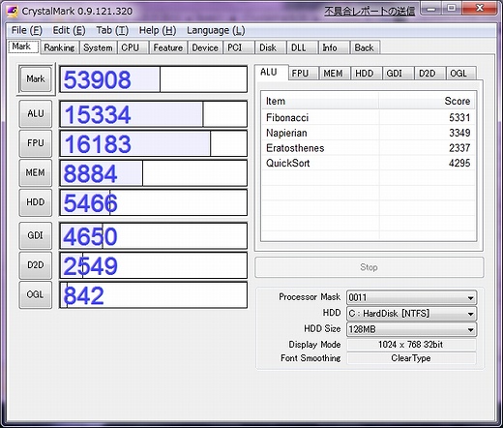The width and height of the screenshot is (503, 428).
Task: Run the HDD benchmark button
Action: 36,202
